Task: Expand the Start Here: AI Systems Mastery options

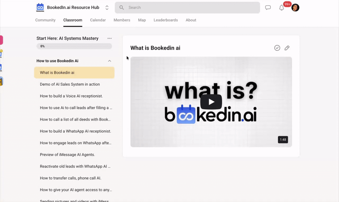Action: [110, 38]
